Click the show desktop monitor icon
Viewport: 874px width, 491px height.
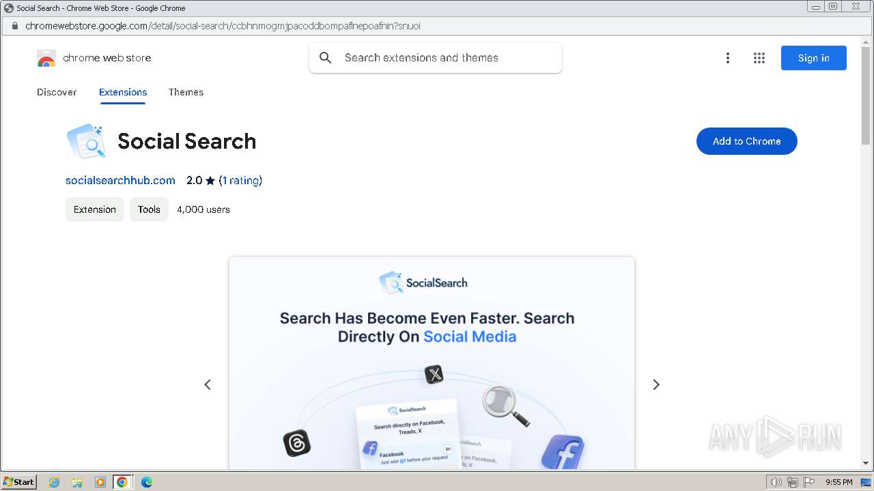[866, 482]
